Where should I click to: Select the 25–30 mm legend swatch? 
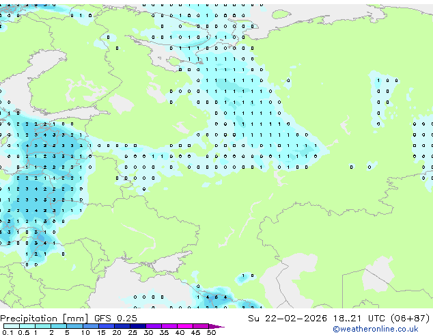(x=137, y=326)
